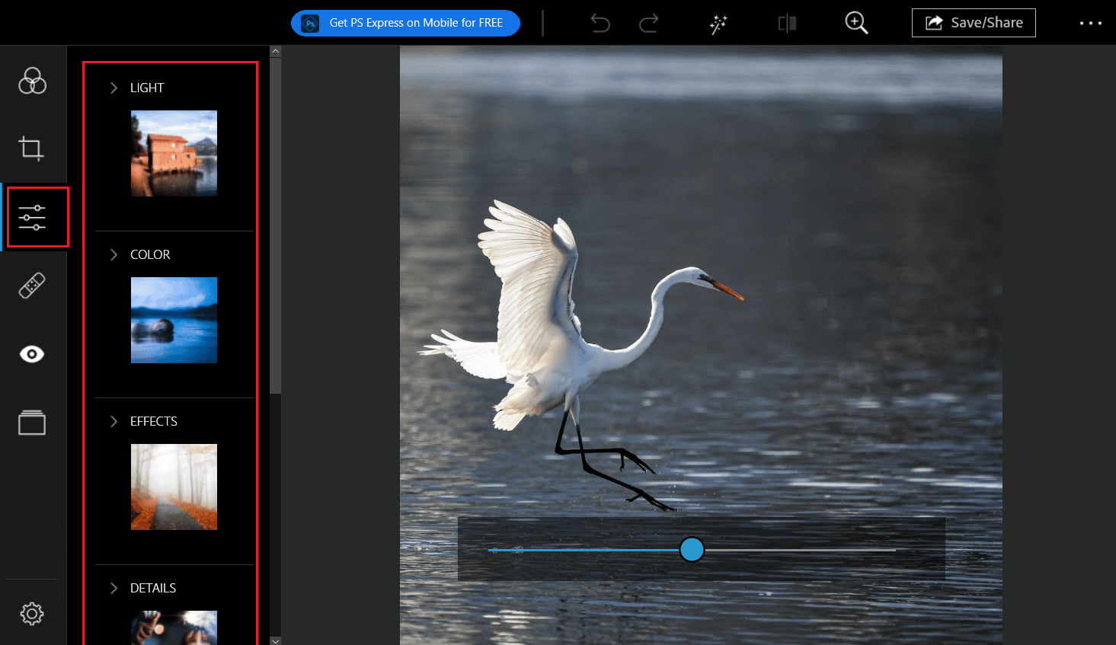Viewport: 1116px width, 645px height.
Task: Expand the DETAILS section chevron
Action: click(x=114, y=588)
